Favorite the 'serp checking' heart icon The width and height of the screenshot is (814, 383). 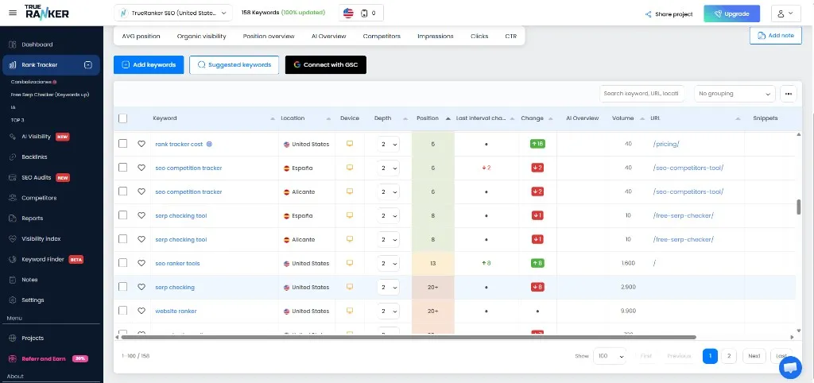coord(141,287)
